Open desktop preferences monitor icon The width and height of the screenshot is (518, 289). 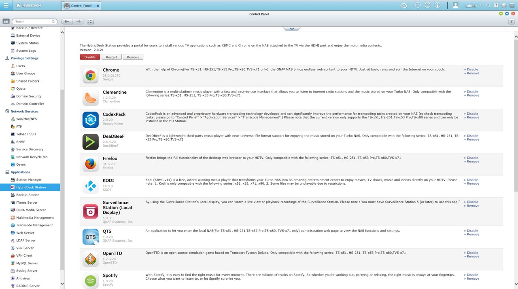tap(512, 6)
